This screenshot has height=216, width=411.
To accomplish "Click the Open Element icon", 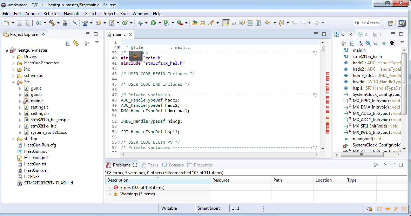I will tap(195, 23).
